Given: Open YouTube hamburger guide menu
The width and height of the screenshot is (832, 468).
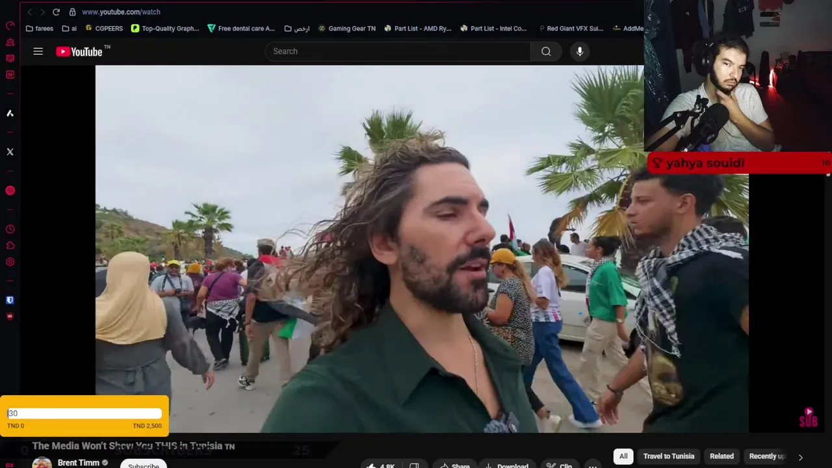Looking at the screenshot, I should pos(38,51).
